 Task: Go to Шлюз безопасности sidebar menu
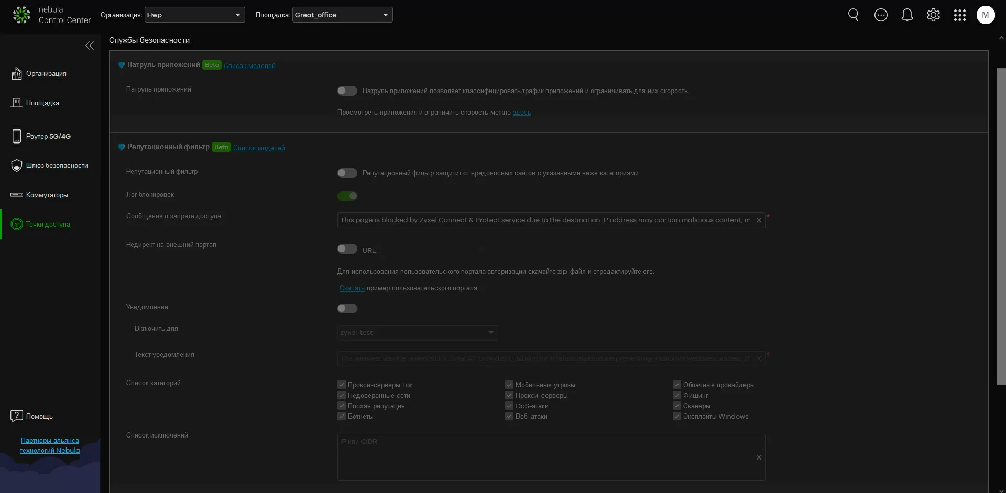50,165
